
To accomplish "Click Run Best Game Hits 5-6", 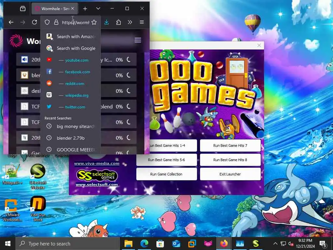I will [166, 160].
